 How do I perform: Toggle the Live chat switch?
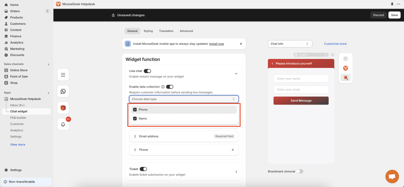(148, 71)
